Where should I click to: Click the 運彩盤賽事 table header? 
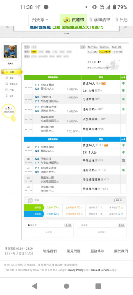point(53,140)
